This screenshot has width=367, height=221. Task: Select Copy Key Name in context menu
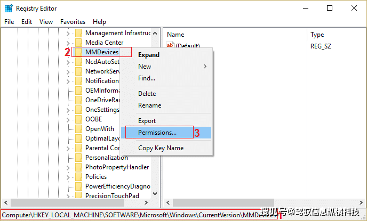click(161, 148)
